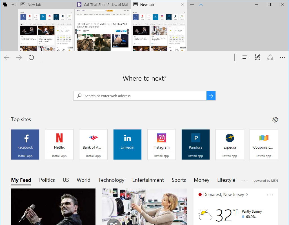The image size is (289, 225).
Task: Open Top sites customize gear
Action: coord(275,120)
